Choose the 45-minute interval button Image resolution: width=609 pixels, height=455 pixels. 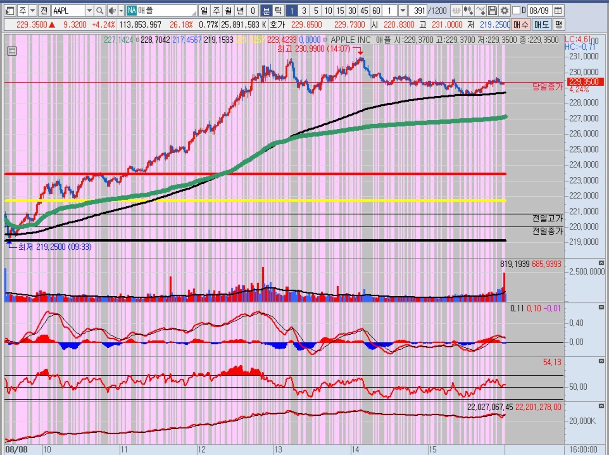364,11
